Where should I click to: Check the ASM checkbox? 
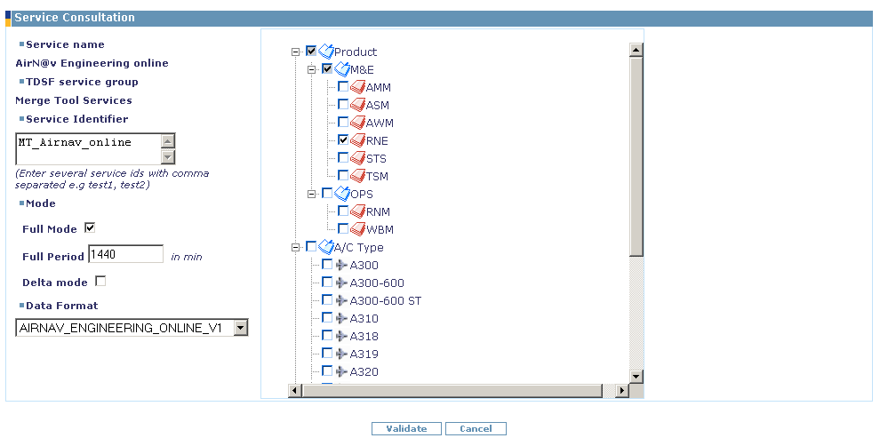click(343, 104)
